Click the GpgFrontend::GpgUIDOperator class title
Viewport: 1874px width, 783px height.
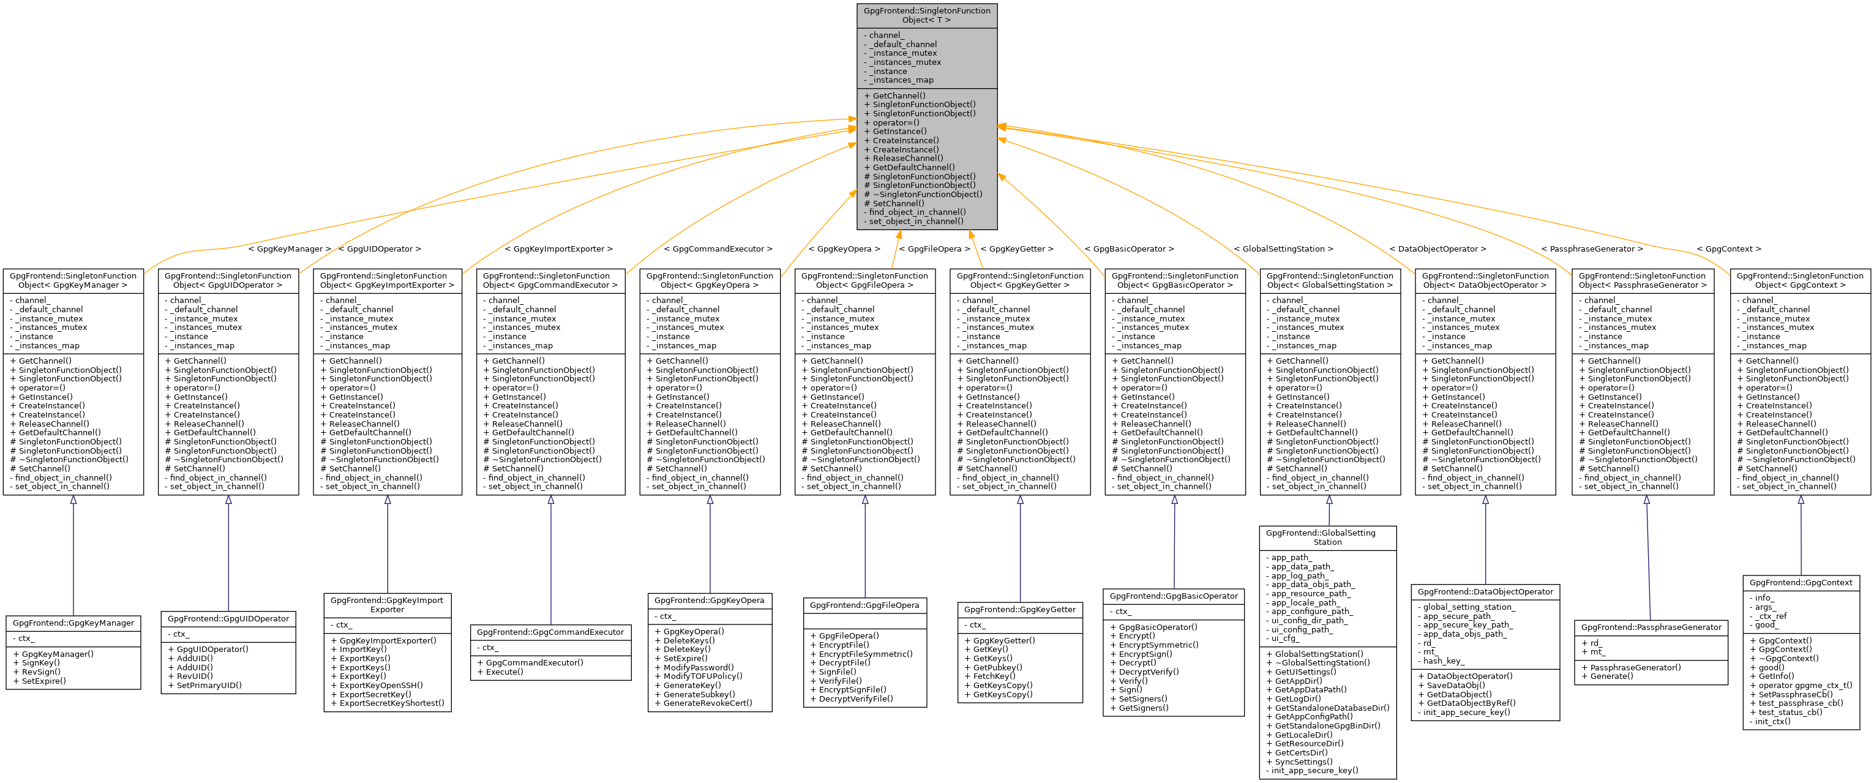228,618
